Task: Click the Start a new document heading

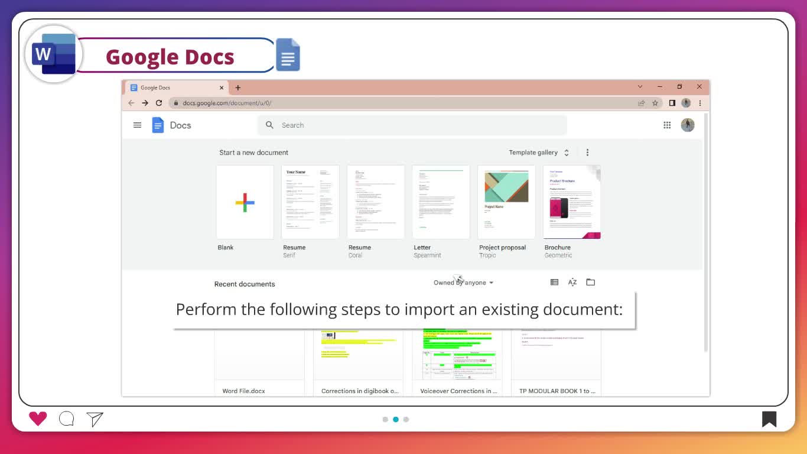Action: [254, 153]
